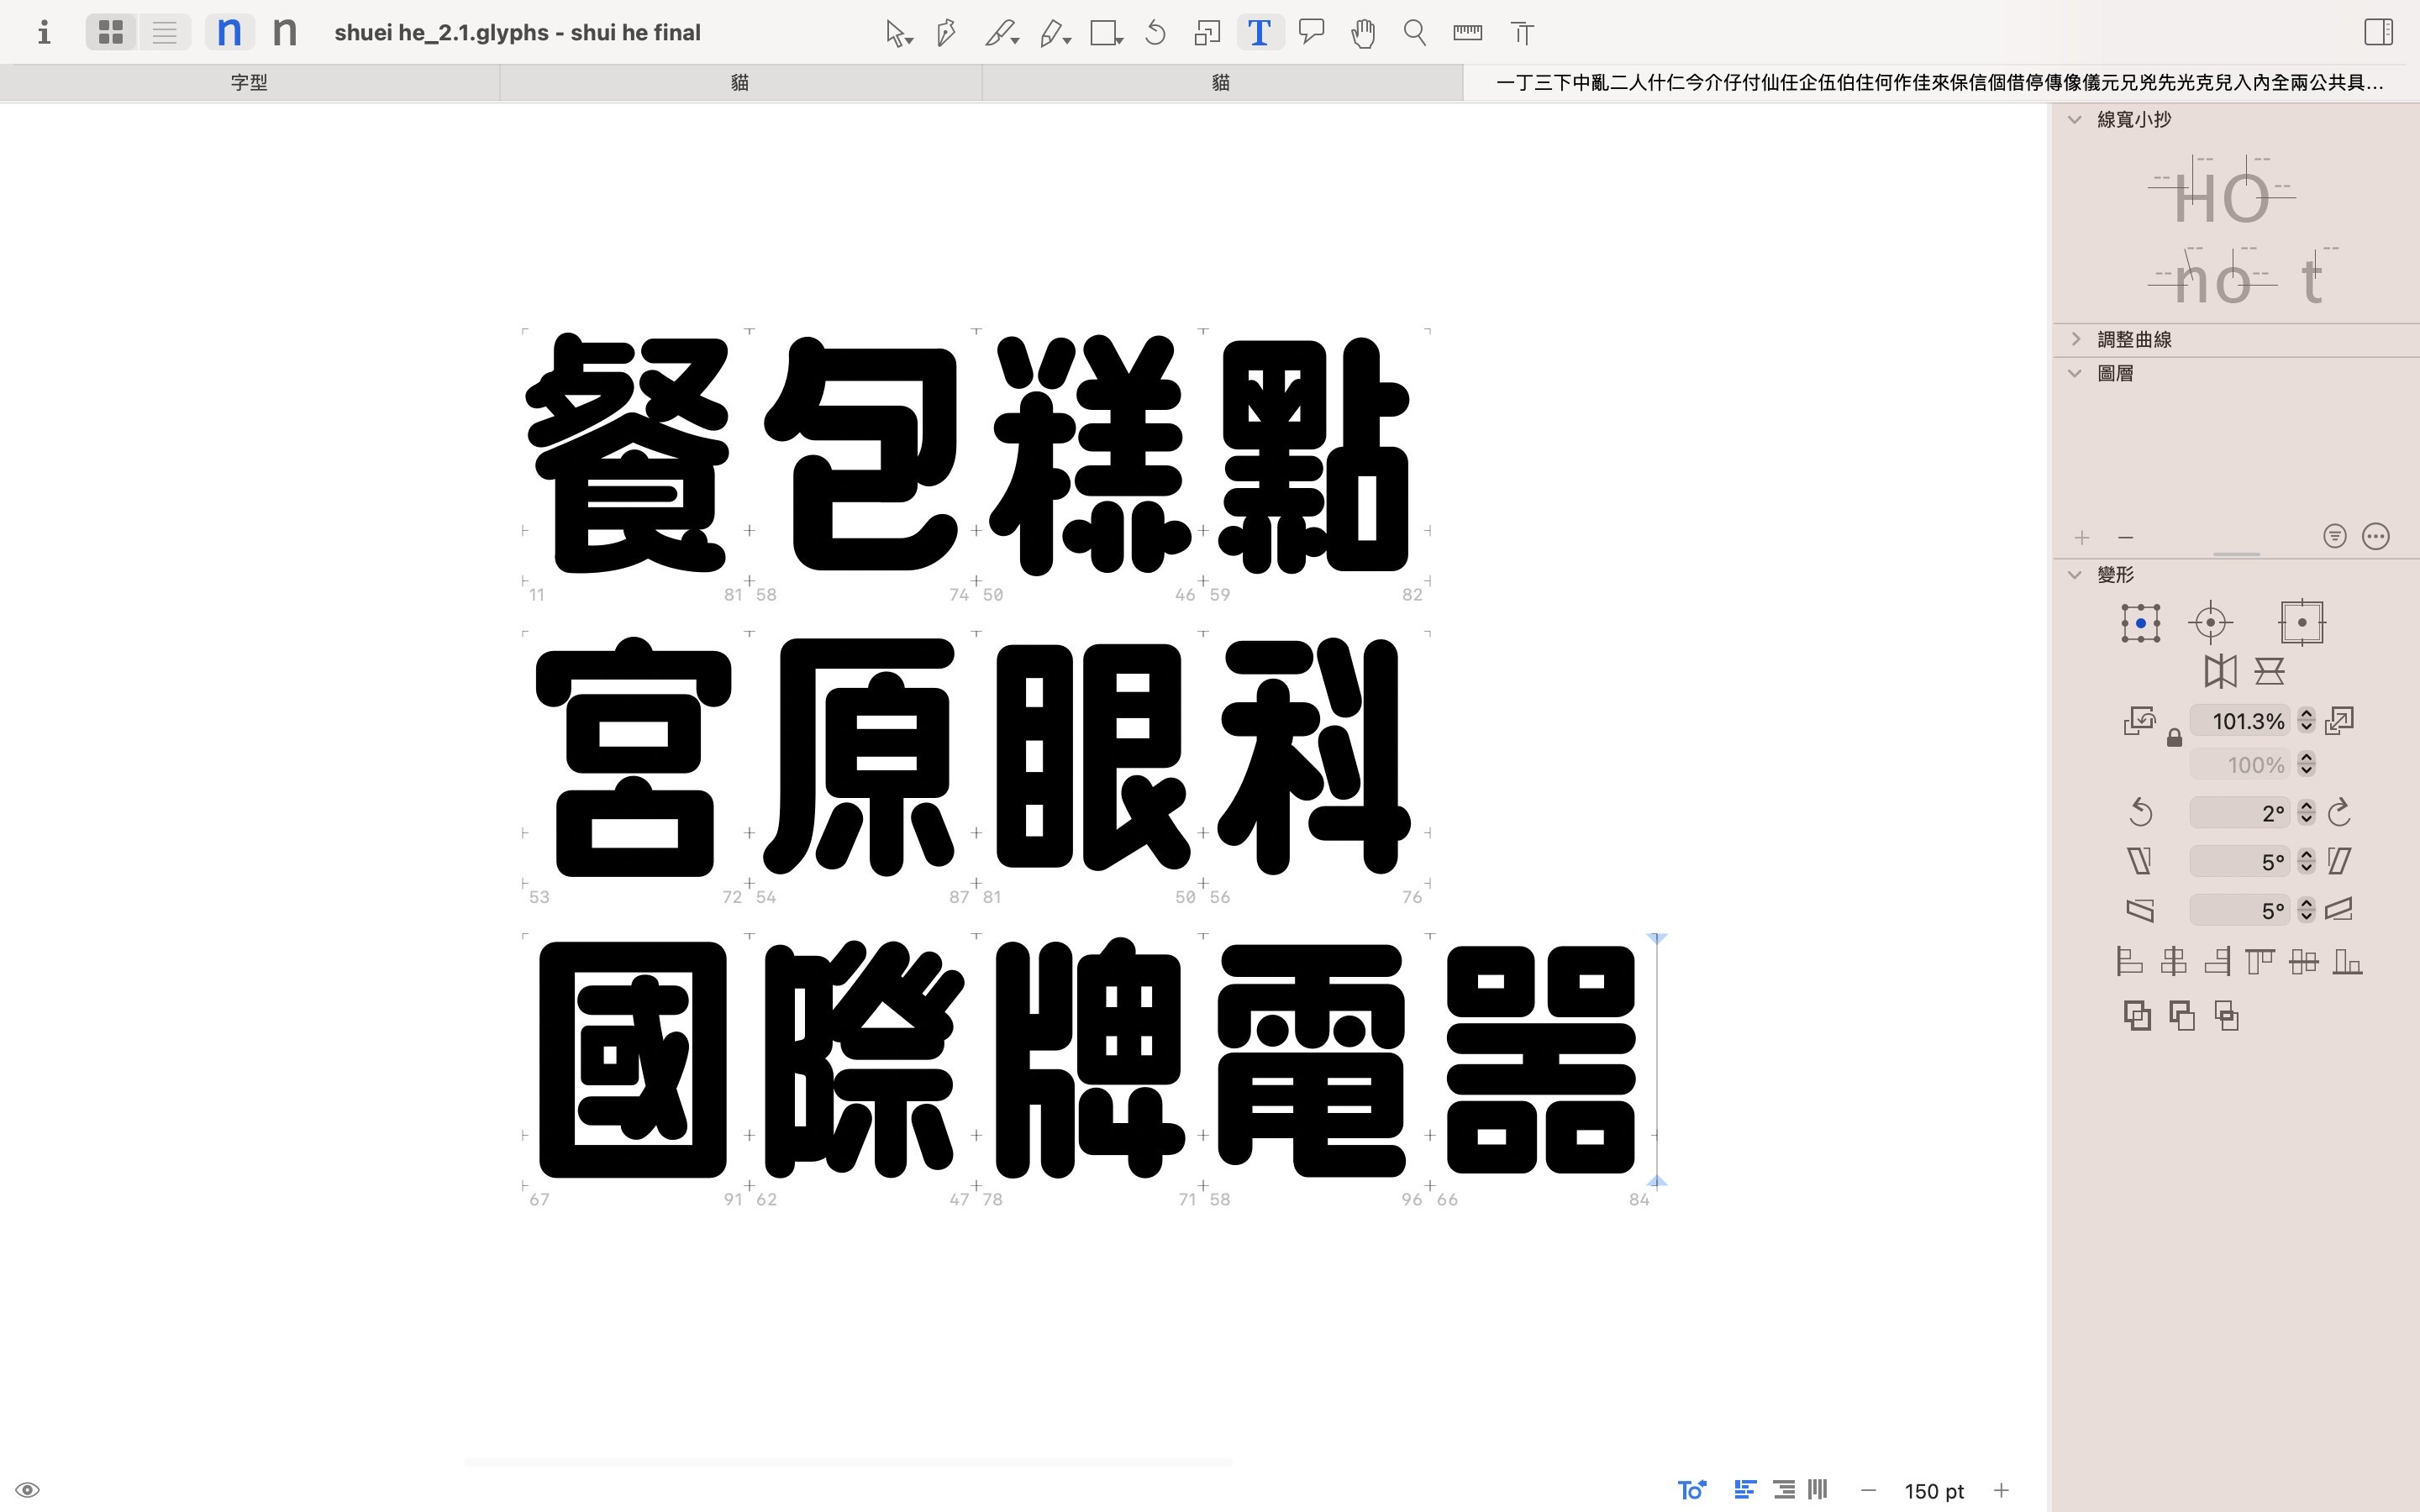Image resolution: width=2420 pixels, height=1512 pixels.
Task: Collapse the 線寬小抄 section
Action: (x=2074, y=120)
